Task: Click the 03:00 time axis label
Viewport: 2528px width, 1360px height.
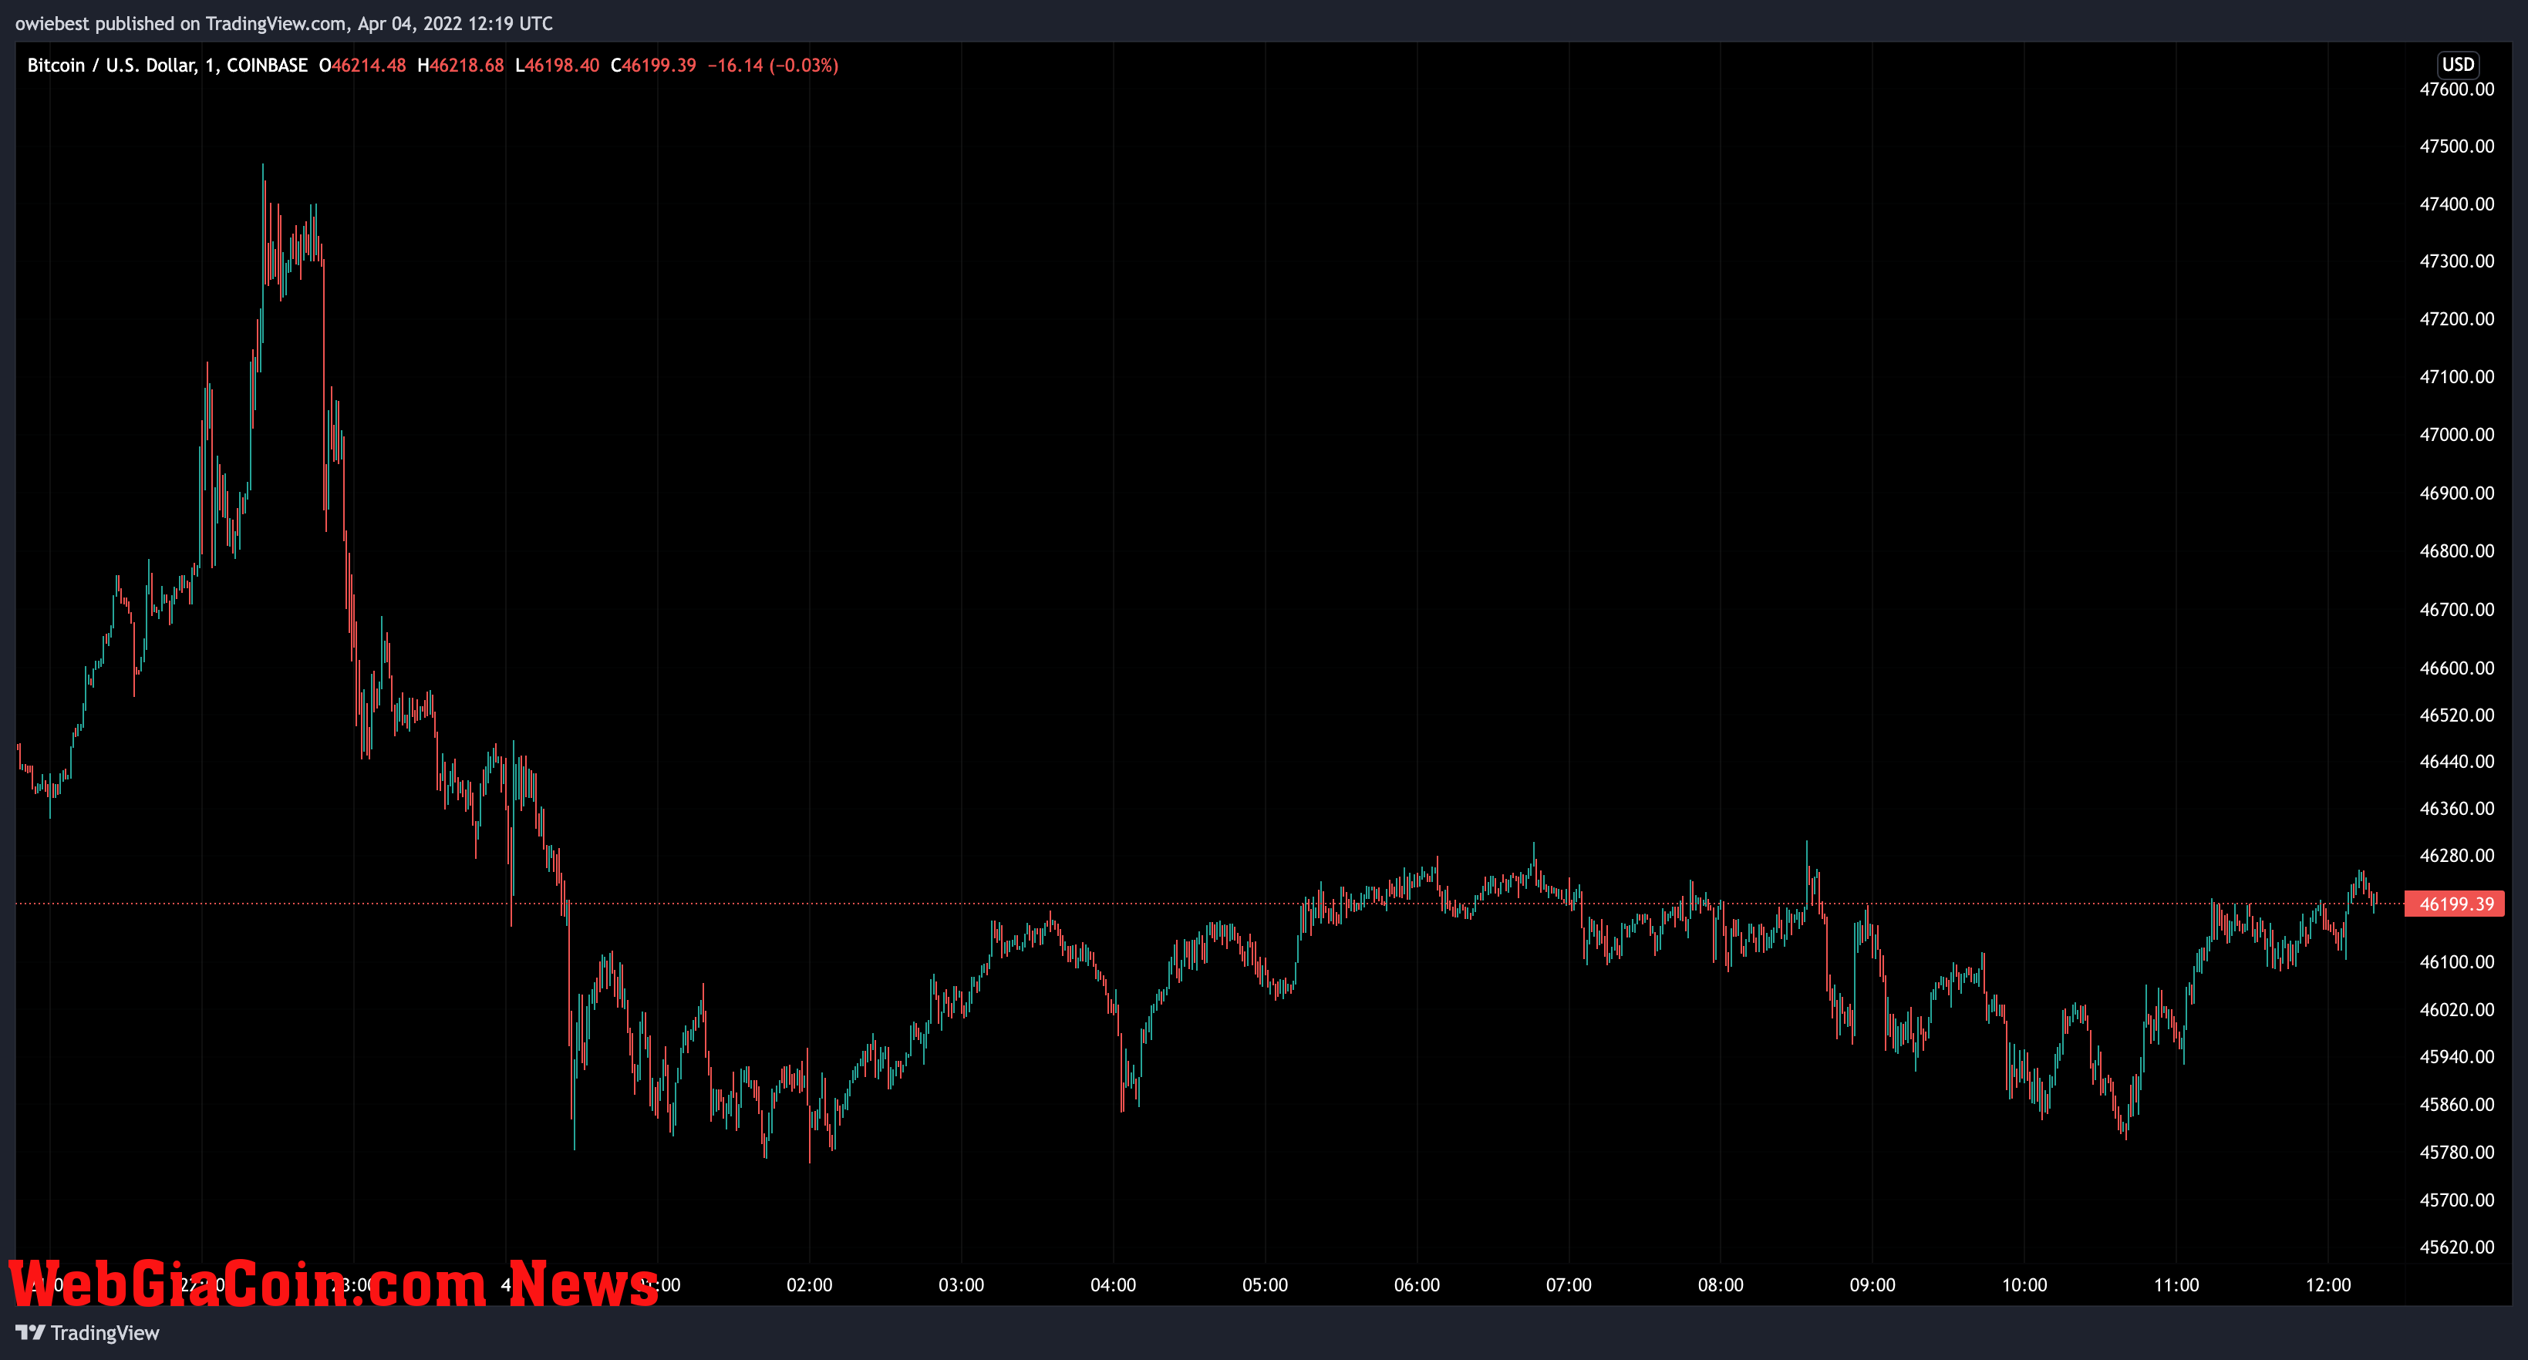Action: (961, 1285)
